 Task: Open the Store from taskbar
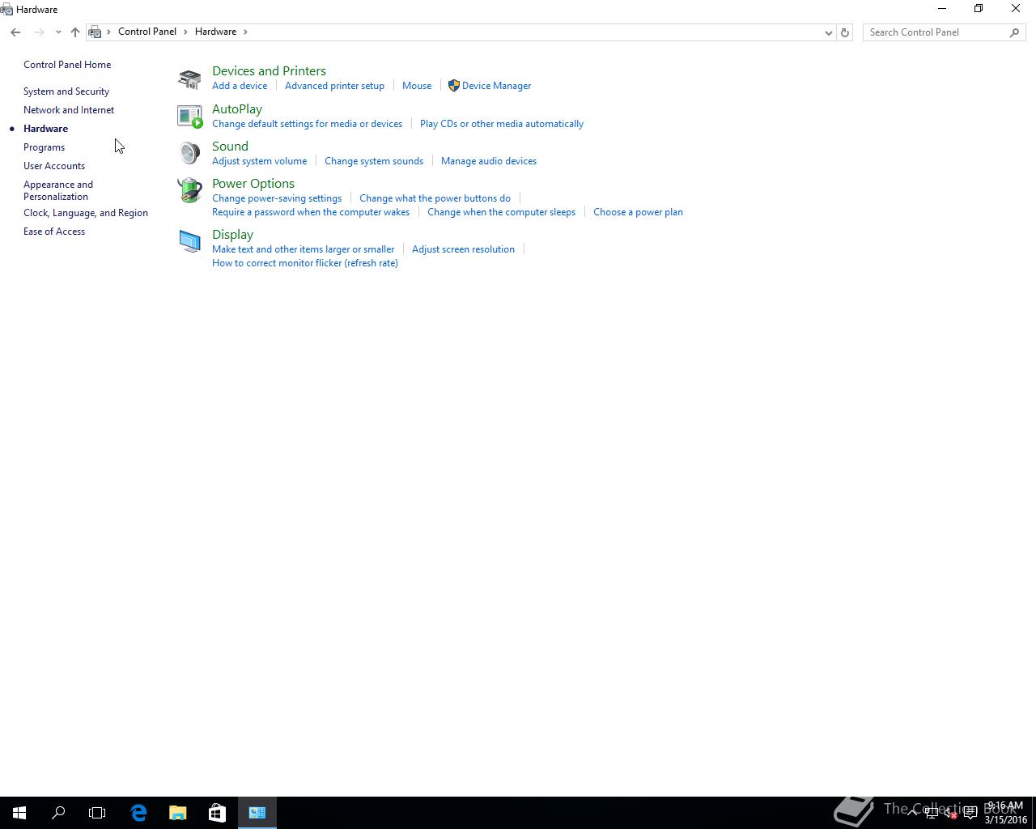point(217,813)
